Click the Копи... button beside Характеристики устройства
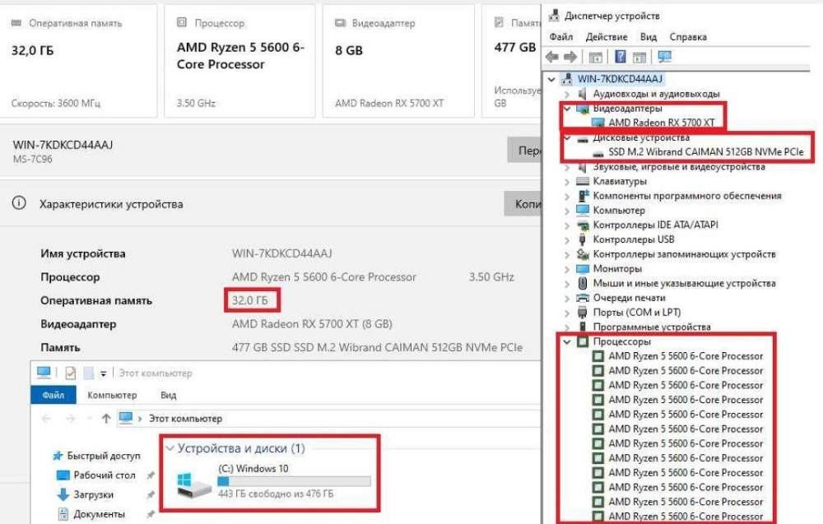 point(522,203)
